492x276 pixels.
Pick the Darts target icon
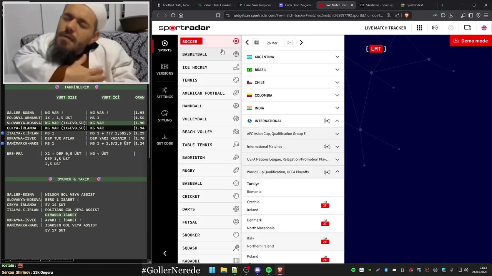pos(236,209)
